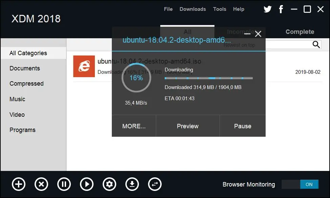
Task: Toggle Browser Monitoring ON switch
Action: [300, 184]
